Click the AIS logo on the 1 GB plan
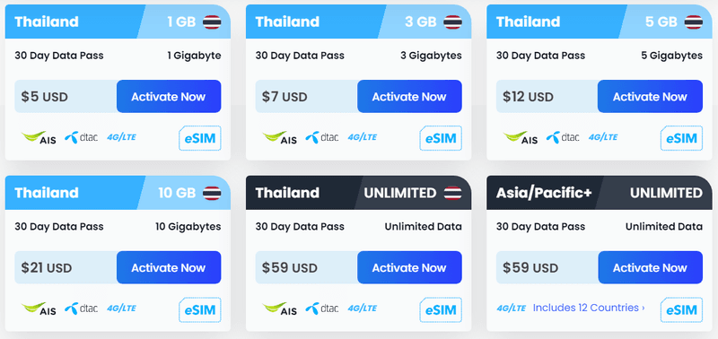The image size is (718, 339). pos(39,137)
